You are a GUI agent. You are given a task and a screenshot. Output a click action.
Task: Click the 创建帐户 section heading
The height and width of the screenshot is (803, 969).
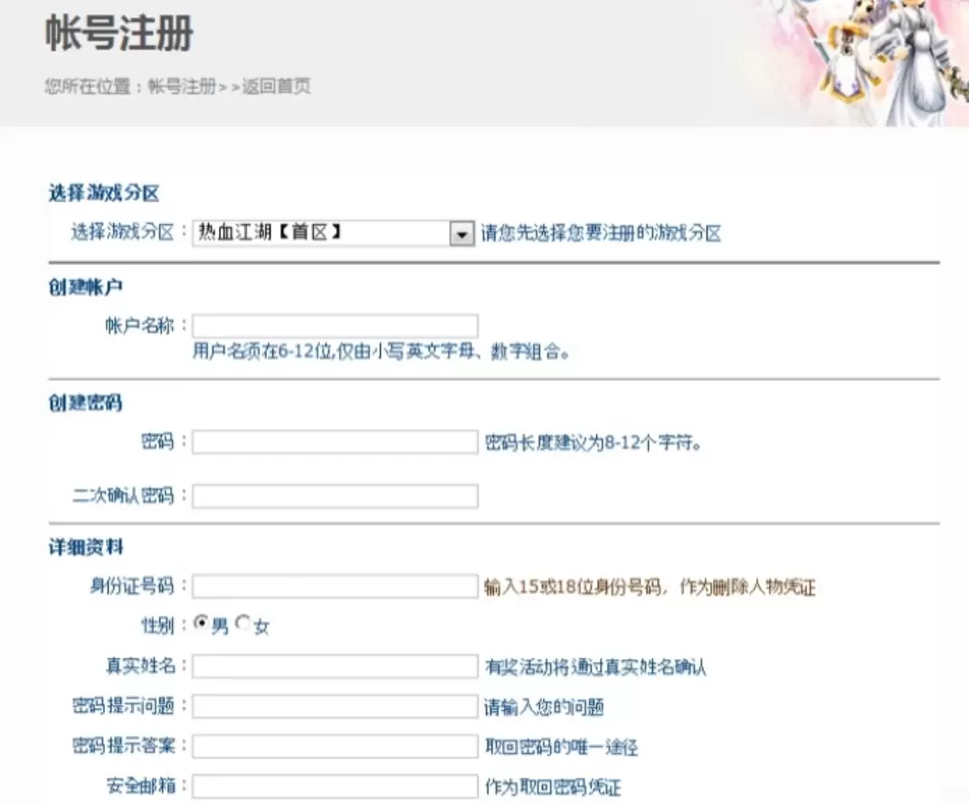[85, 287]
